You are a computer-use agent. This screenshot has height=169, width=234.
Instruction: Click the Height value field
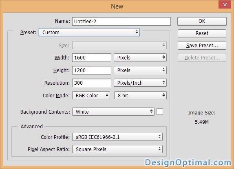pos(92,70)
